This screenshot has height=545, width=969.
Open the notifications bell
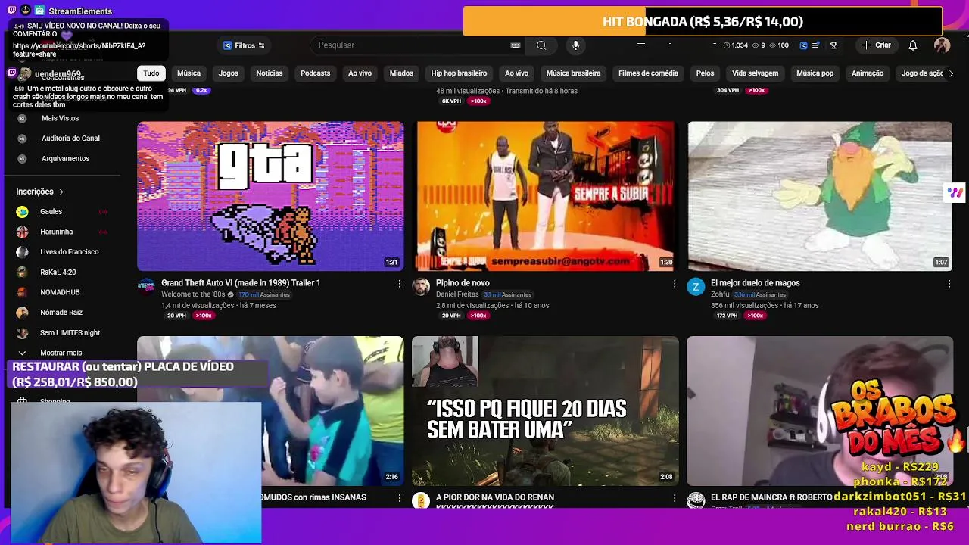click(913, 45)
